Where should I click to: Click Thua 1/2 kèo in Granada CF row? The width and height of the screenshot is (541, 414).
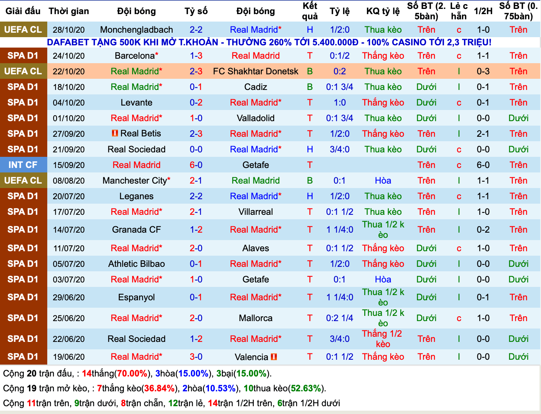pos(383,230)
